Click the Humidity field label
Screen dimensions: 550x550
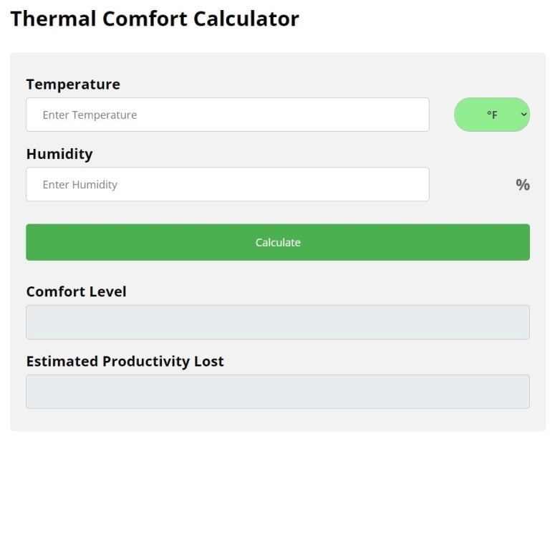pos(59,154)
